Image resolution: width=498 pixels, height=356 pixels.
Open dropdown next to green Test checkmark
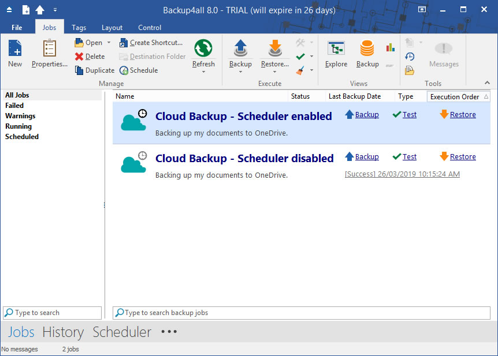tap(311, 57)
